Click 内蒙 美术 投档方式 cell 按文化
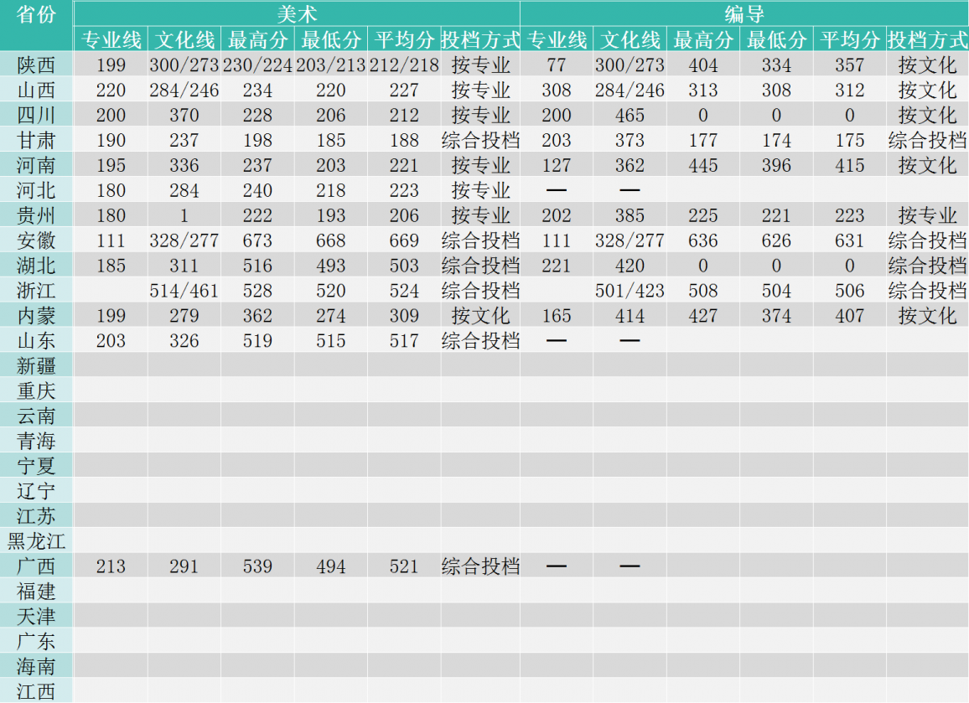This screenshot has width=969, height=703. [480, 316]
